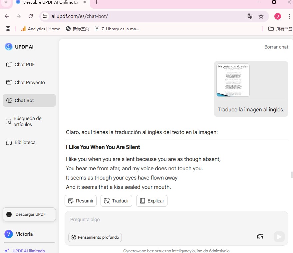The width and height of the screenshot is (293, 253).
Task: Open Z-Library bookmark
Action: (117, 29)
